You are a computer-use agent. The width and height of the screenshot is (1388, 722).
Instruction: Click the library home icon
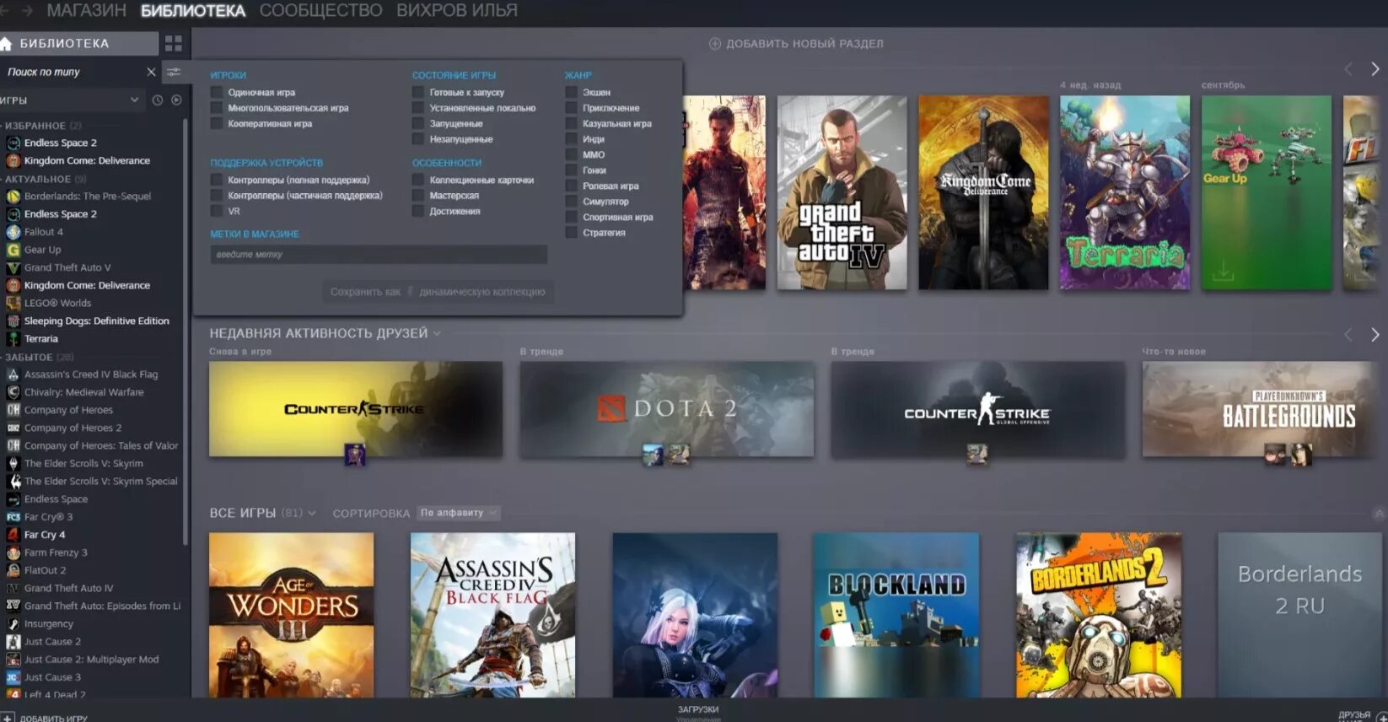pyautogui.click(x=6, y=44)
